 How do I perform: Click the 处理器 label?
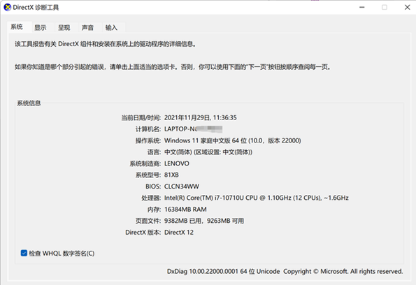point(151,198)
